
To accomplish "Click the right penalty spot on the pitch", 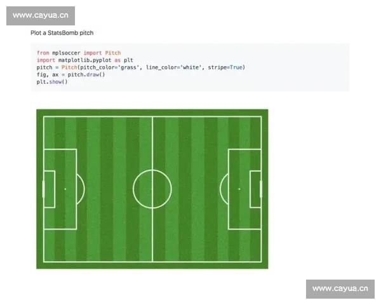I will (239, 189).
